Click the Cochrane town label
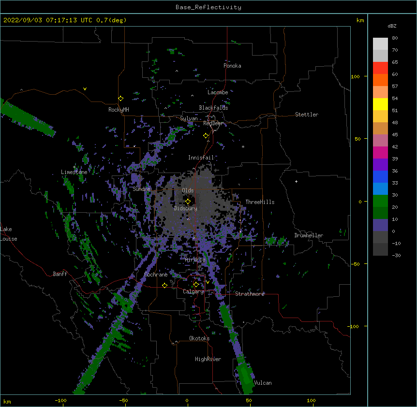417x407 pixels. (x=156, y=275)
